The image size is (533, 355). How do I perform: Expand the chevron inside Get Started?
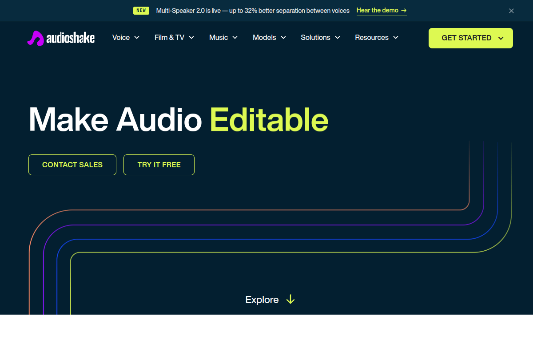coord(501,38)
